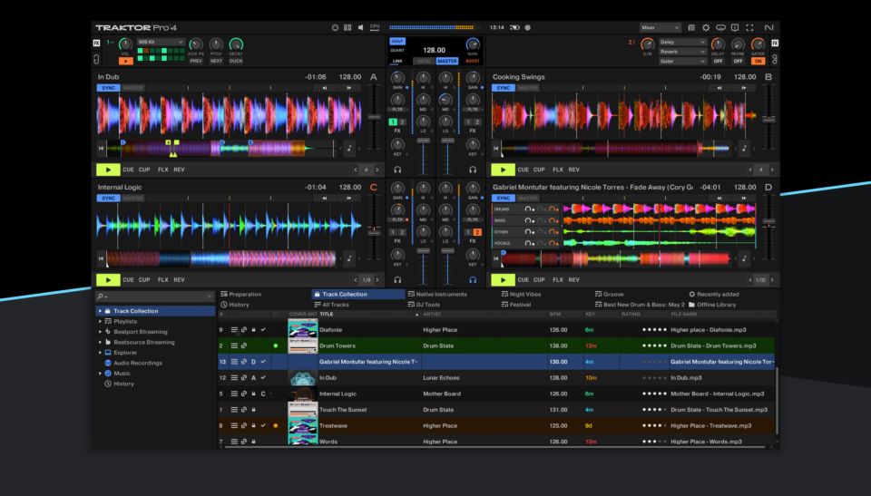Image resolution: width=871 pixels, height=496 pixels.
Task: Click the Audio Recordings icon in sidebar
Action: [107, 362]
